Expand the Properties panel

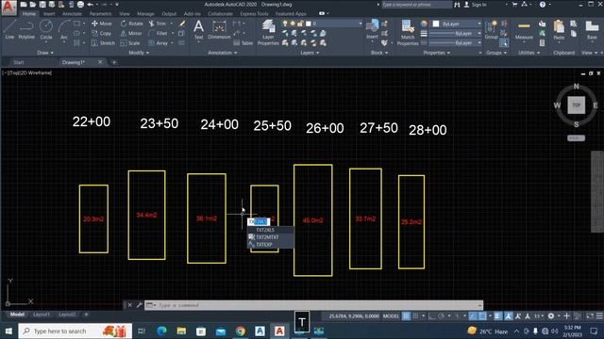[436, 53]
